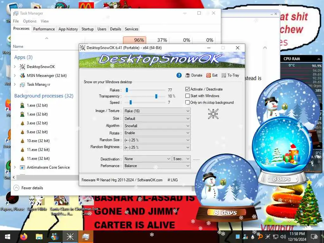324x243 pixels.
Task: Open the Task Manager File menu
Action: (x=16, y=21)
